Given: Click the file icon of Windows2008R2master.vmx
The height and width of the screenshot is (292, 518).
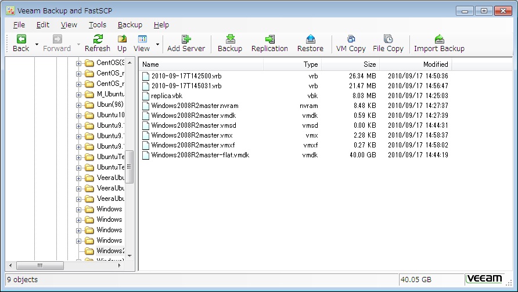Looking at the screenshot, I should 146,135.
